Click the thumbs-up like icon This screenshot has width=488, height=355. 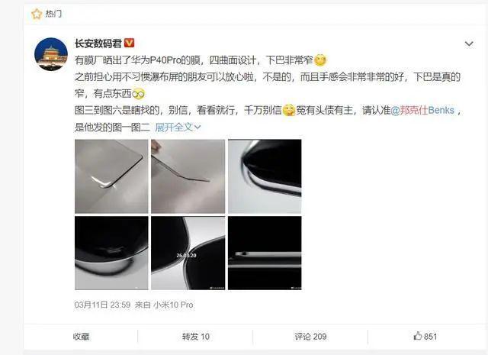point(418,336)
